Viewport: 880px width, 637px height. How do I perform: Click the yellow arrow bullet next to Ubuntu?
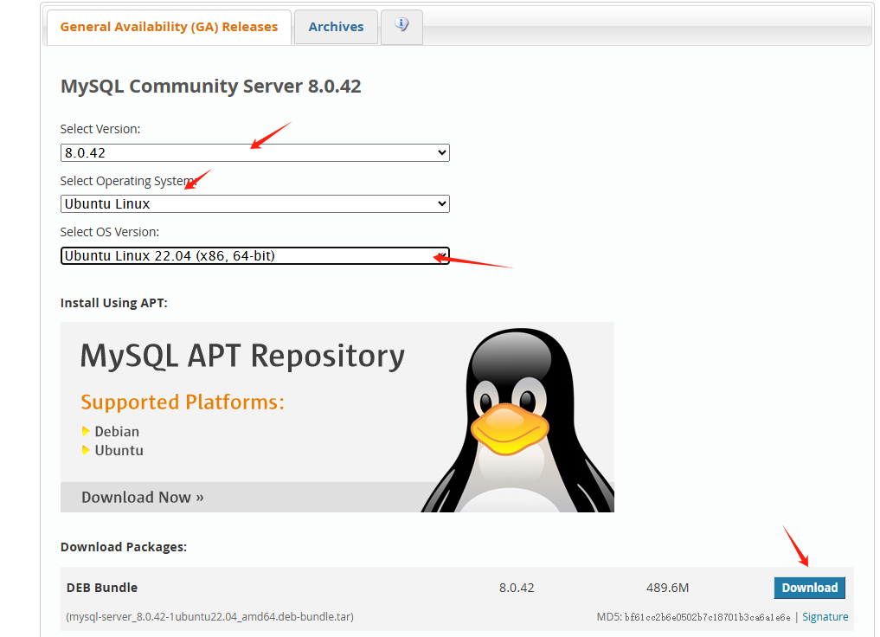click(86, 450)
